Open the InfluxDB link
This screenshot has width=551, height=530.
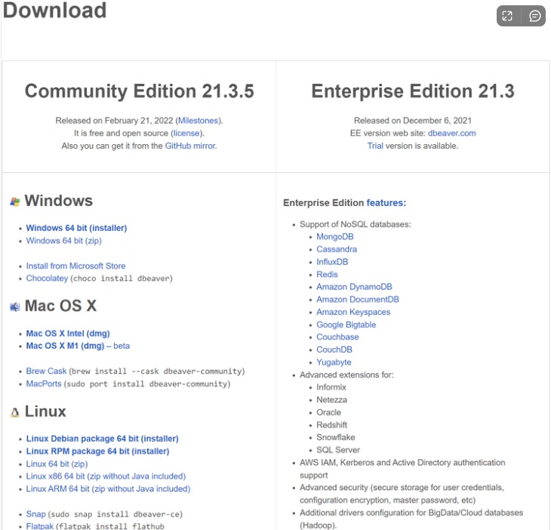click(x=332, y=262)
